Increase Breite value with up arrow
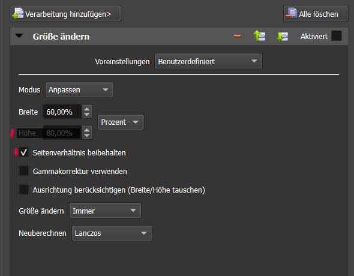The height and width of the screenshot is (276, 354). coord(87,109)
